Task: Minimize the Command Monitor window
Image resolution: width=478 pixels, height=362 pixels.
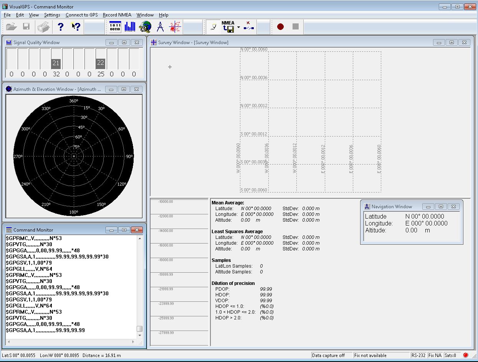Action: coord(111,230)
